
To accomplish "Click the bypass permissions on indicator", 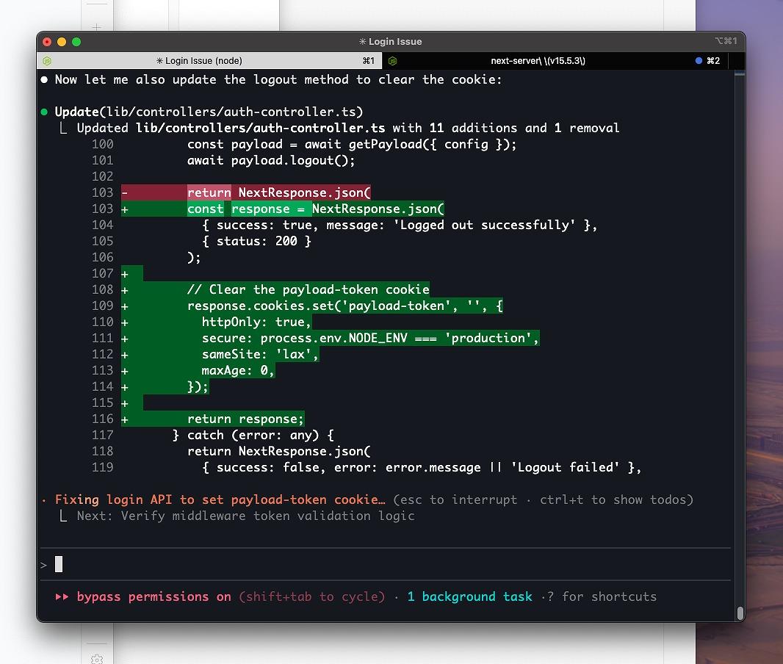I will (154, 596).
